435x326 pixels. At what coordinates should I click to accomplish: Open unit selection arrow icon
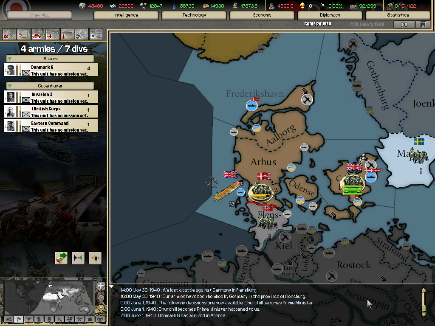click(x=96, y=34)
